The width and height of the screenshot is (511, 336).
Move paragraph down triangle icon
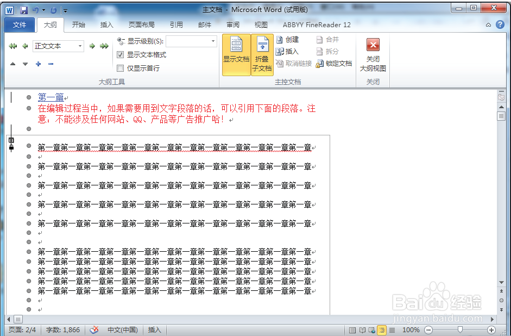pyautogui.click(x=25, y=64)
